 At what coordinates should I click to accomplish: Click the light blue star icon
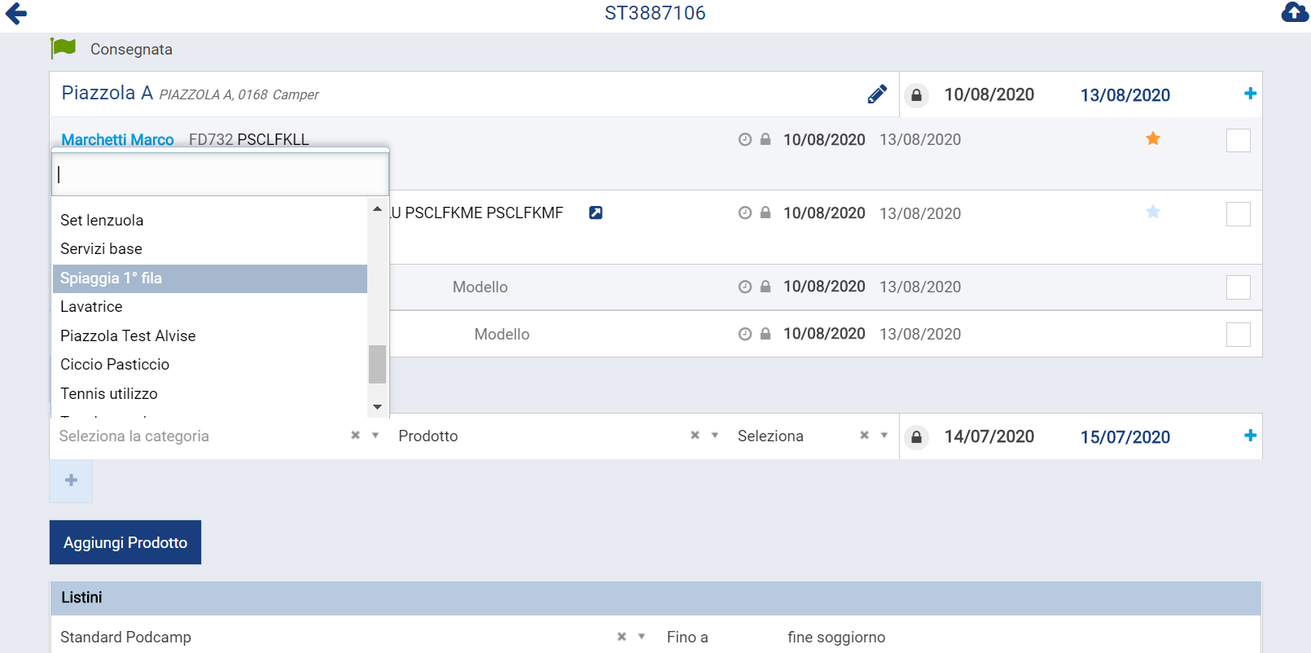[1152, 213]
